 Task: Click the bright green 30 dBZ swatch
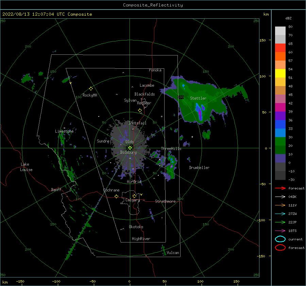coord(280,141)
